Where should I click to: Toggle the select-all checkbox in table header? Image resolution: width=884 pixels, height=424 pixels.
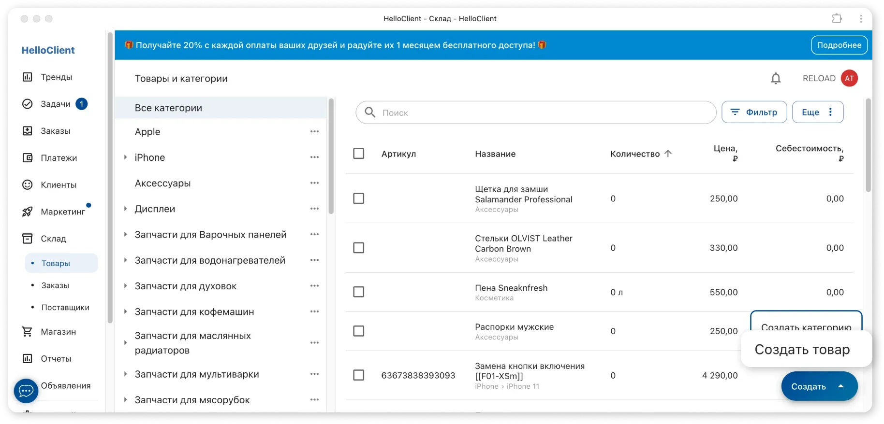pyautogui.click(x=359, y=154)
